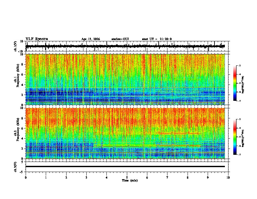
Task: Click the ch.2 spectrogram color scale bar
Action: (x=235, y=137)
